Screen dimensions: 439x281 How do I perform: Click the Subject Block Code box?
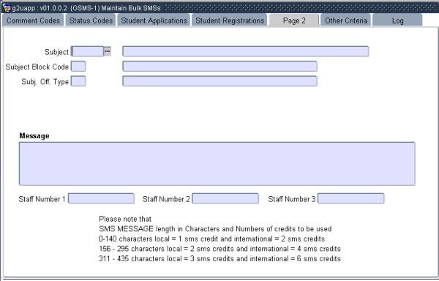(x=78, y=67)
